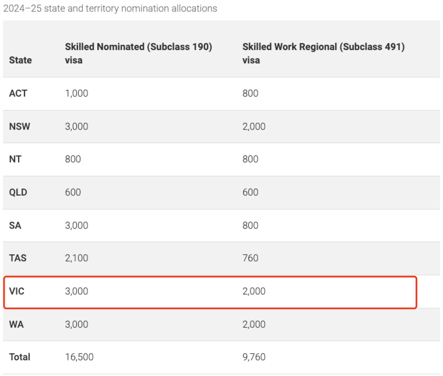Select the highlighted VIC row label
Image resolution: width=443 pixels, height=376 pixels.
point(17,291)
